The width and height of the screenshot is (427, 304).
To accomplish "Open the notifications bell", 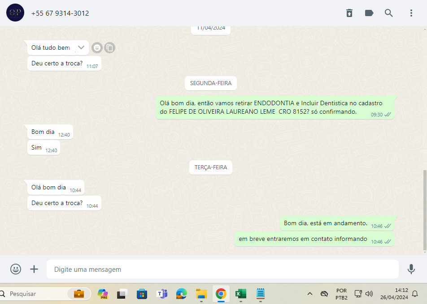I will tap(415, 294).
